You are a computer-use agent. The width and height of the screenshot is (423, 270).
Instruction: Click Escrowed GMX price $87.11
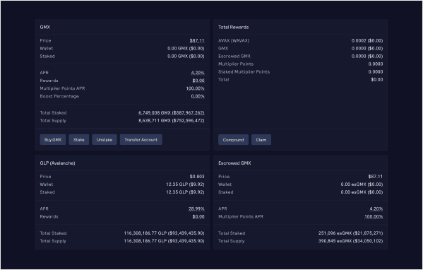(376, 177)
